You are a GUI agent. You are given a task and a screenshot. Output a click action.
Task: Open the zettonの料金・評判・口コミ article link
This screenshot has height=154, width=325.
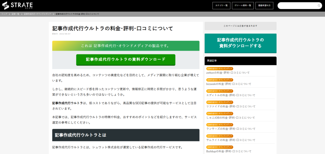(228, 73)
